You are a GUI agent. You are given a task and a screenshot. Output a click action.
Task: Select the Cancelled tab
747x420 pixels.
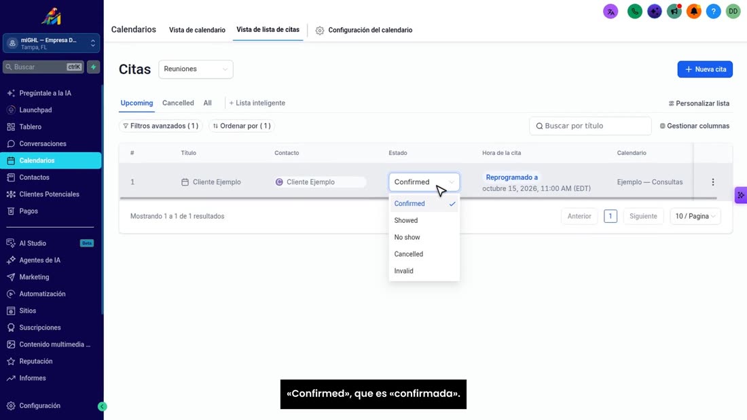178,103
